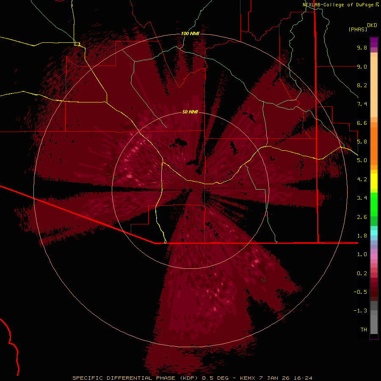Click the legend value 0.2

[x=362, y=273]
